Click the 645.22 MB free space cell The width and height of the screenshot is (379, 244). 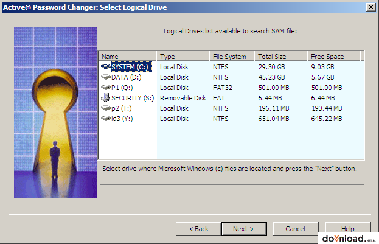[327, 119]
